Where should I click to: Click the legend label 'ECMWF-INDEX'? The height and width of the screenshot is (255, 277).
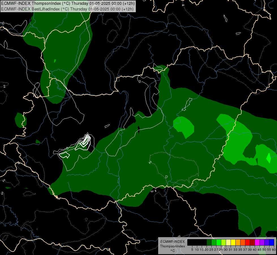[173, 242]
